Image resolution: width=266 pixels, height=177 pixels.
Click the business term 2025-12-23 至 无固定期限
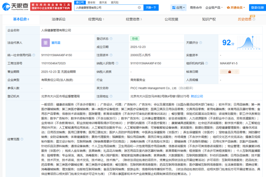[x=59, y=72]
